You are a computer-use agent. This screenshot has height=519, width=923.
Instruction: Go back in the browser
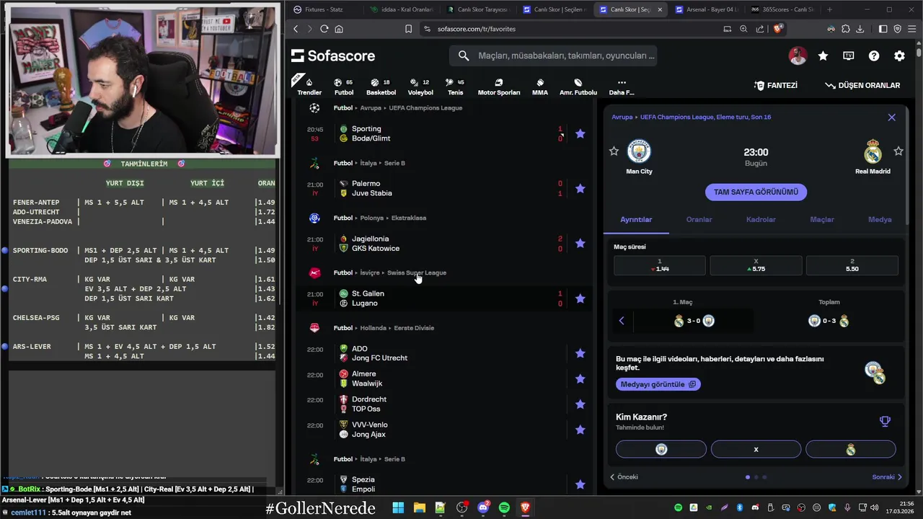coord(296,29)
